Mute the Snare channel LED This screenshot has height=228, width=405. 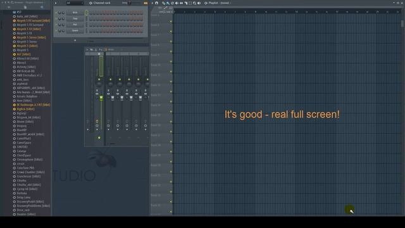tap(56, 30)
